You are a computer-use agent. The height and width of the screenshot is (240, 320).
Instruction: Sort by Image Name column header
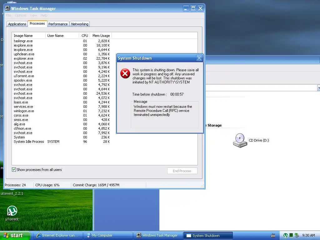point(28,36)
